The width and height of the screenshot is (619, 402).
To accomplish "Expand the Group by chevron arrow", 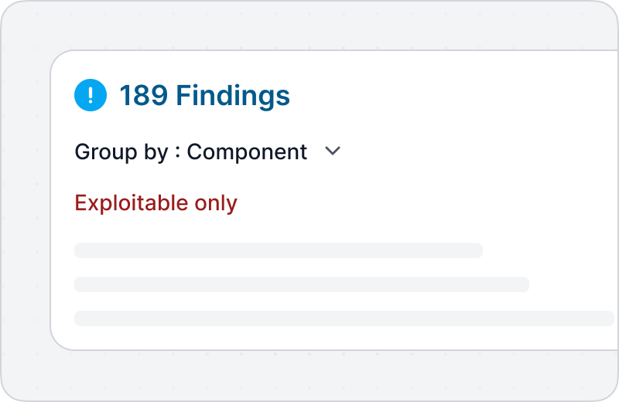I will pos(333,151).
